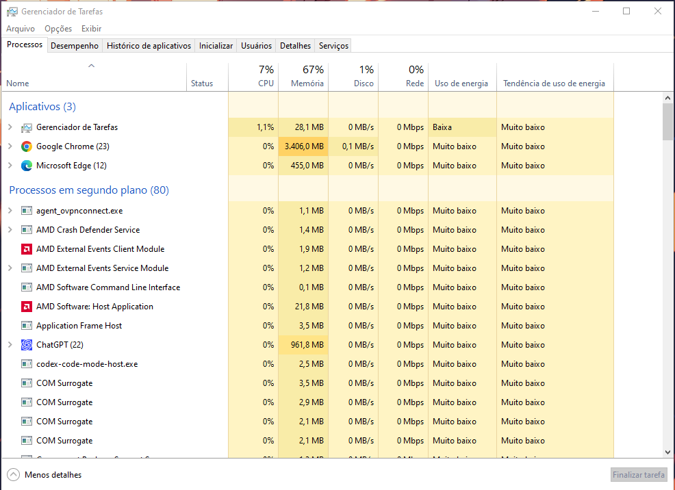Click the 0,1 MB/s disk cell
Screen dimensions: 675x490
click(353, 146)
